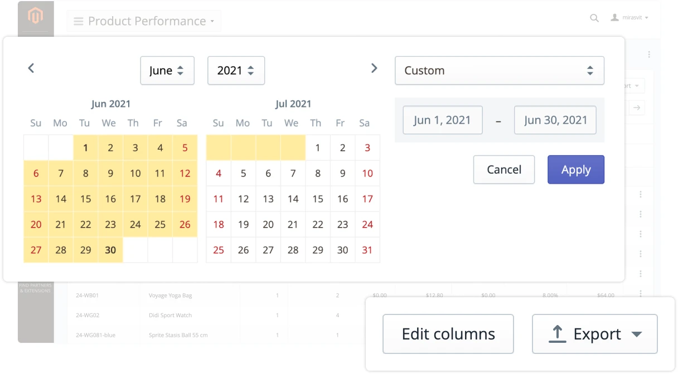Open the Custom date range preset dropdown
This screenshot has width=678, height=374.
(499, 71)
